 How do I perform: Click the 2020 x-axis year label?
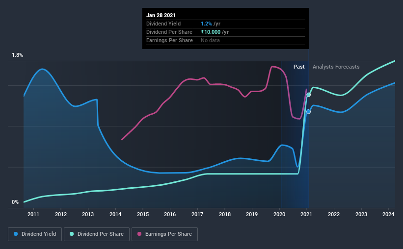click(279, 214)
